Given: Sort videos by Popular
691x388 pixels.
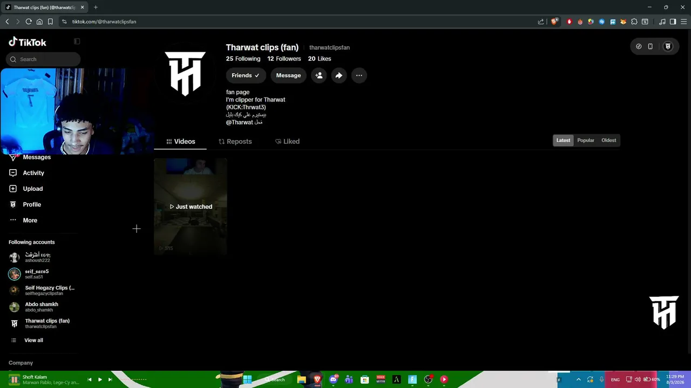Looking at the screenshot, I should pyautogui.click(x=586, y=141).
